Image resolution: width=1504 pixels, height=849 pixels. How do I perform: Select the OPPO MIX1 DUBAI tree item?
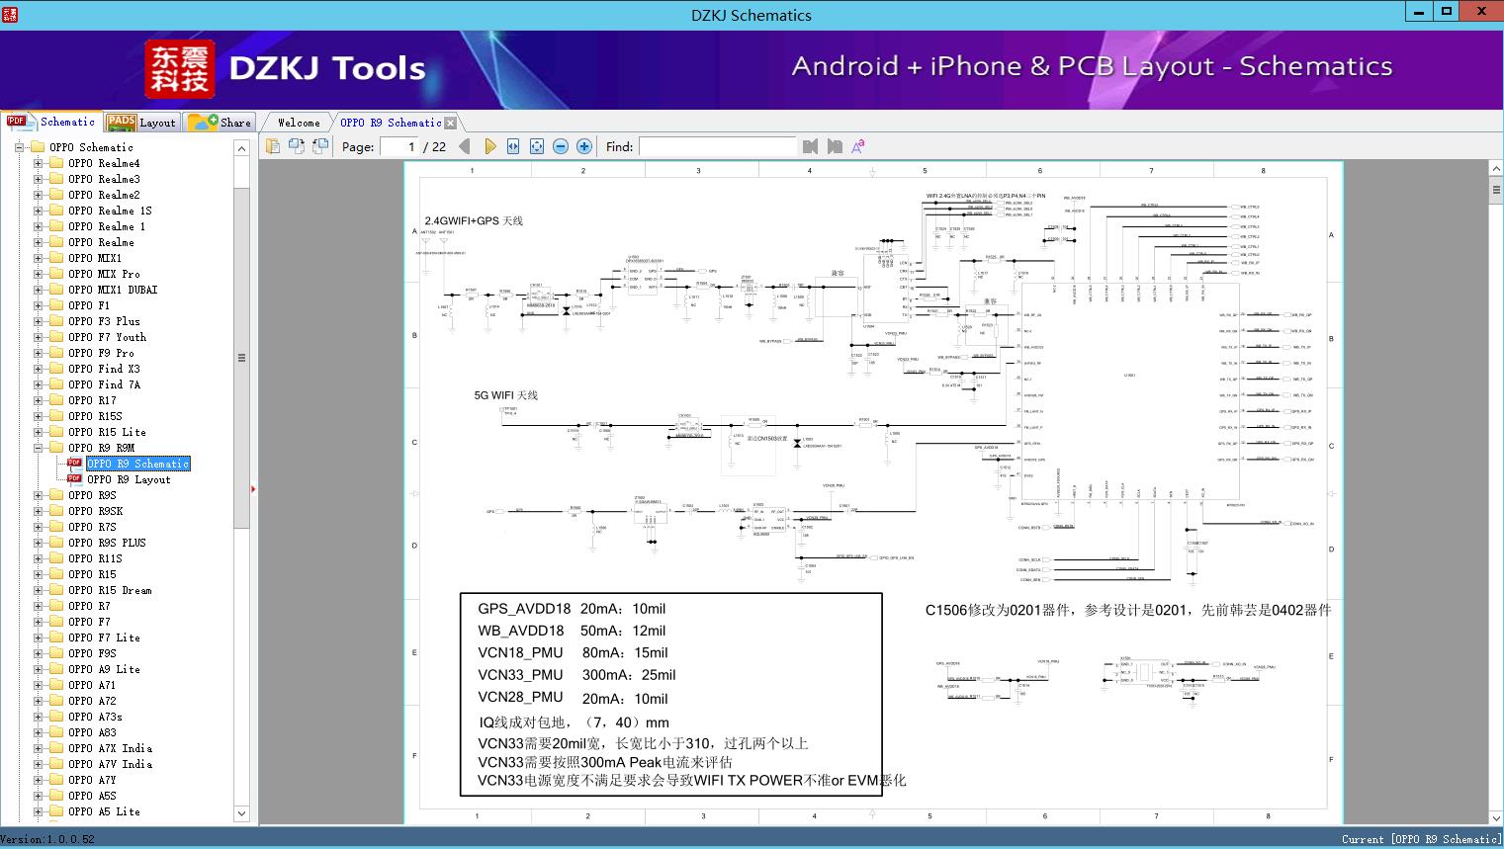coord(113,290)
